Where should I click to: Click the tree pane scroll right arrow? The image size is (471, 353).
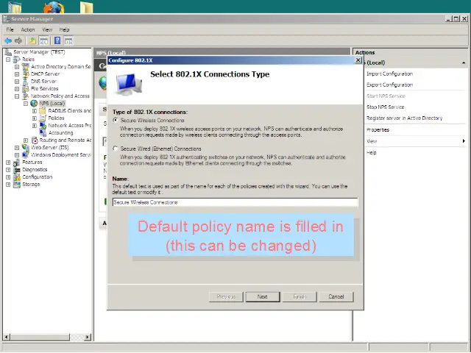point(88,337)
